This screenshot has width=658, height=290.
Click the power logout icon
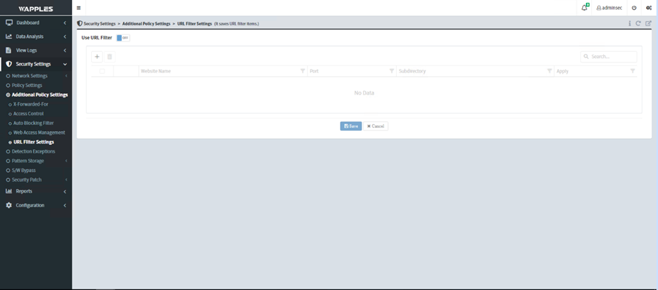[x=634, y=8]
